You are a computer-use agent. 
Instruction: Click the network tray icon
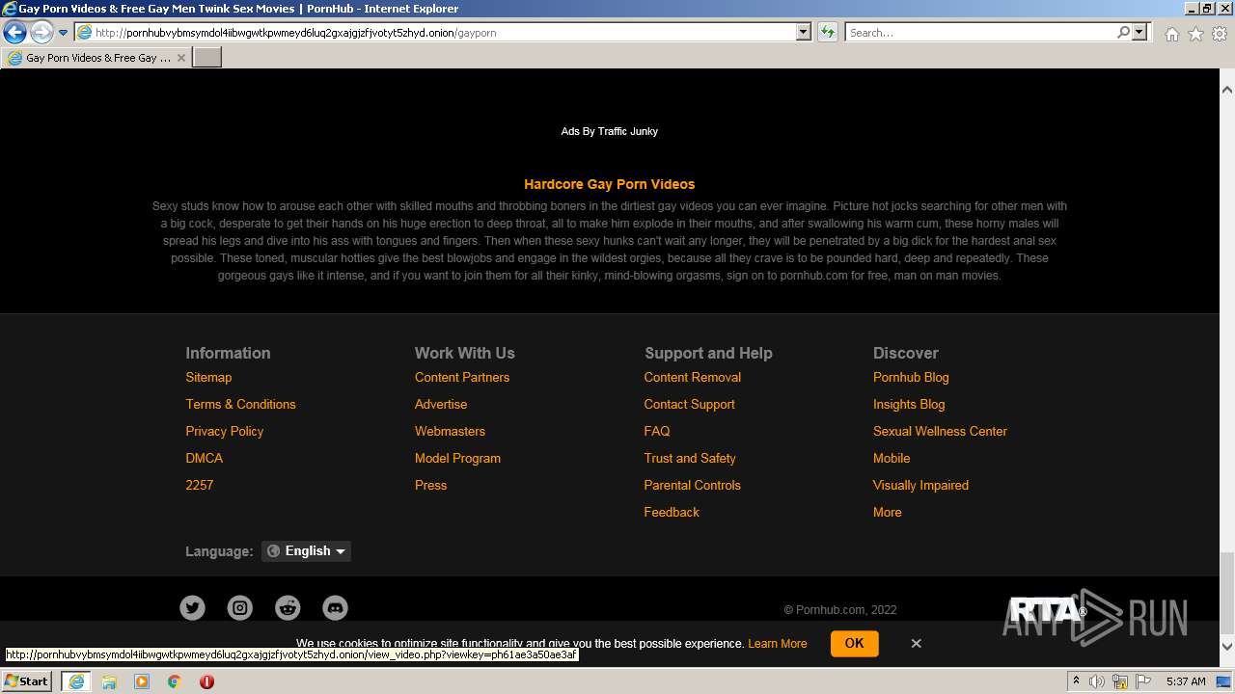point(1120,681)
